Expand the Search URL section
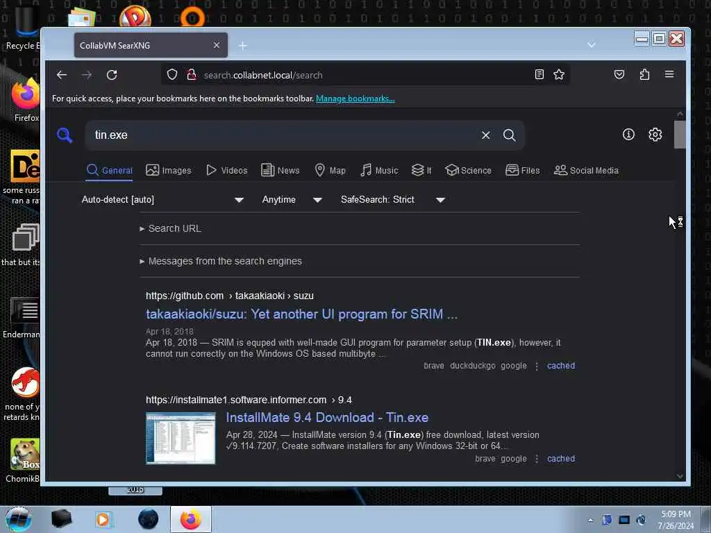 click(171, 228)
